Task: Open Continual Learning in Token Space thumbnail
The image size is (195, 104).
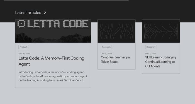Action: (116, 31)
